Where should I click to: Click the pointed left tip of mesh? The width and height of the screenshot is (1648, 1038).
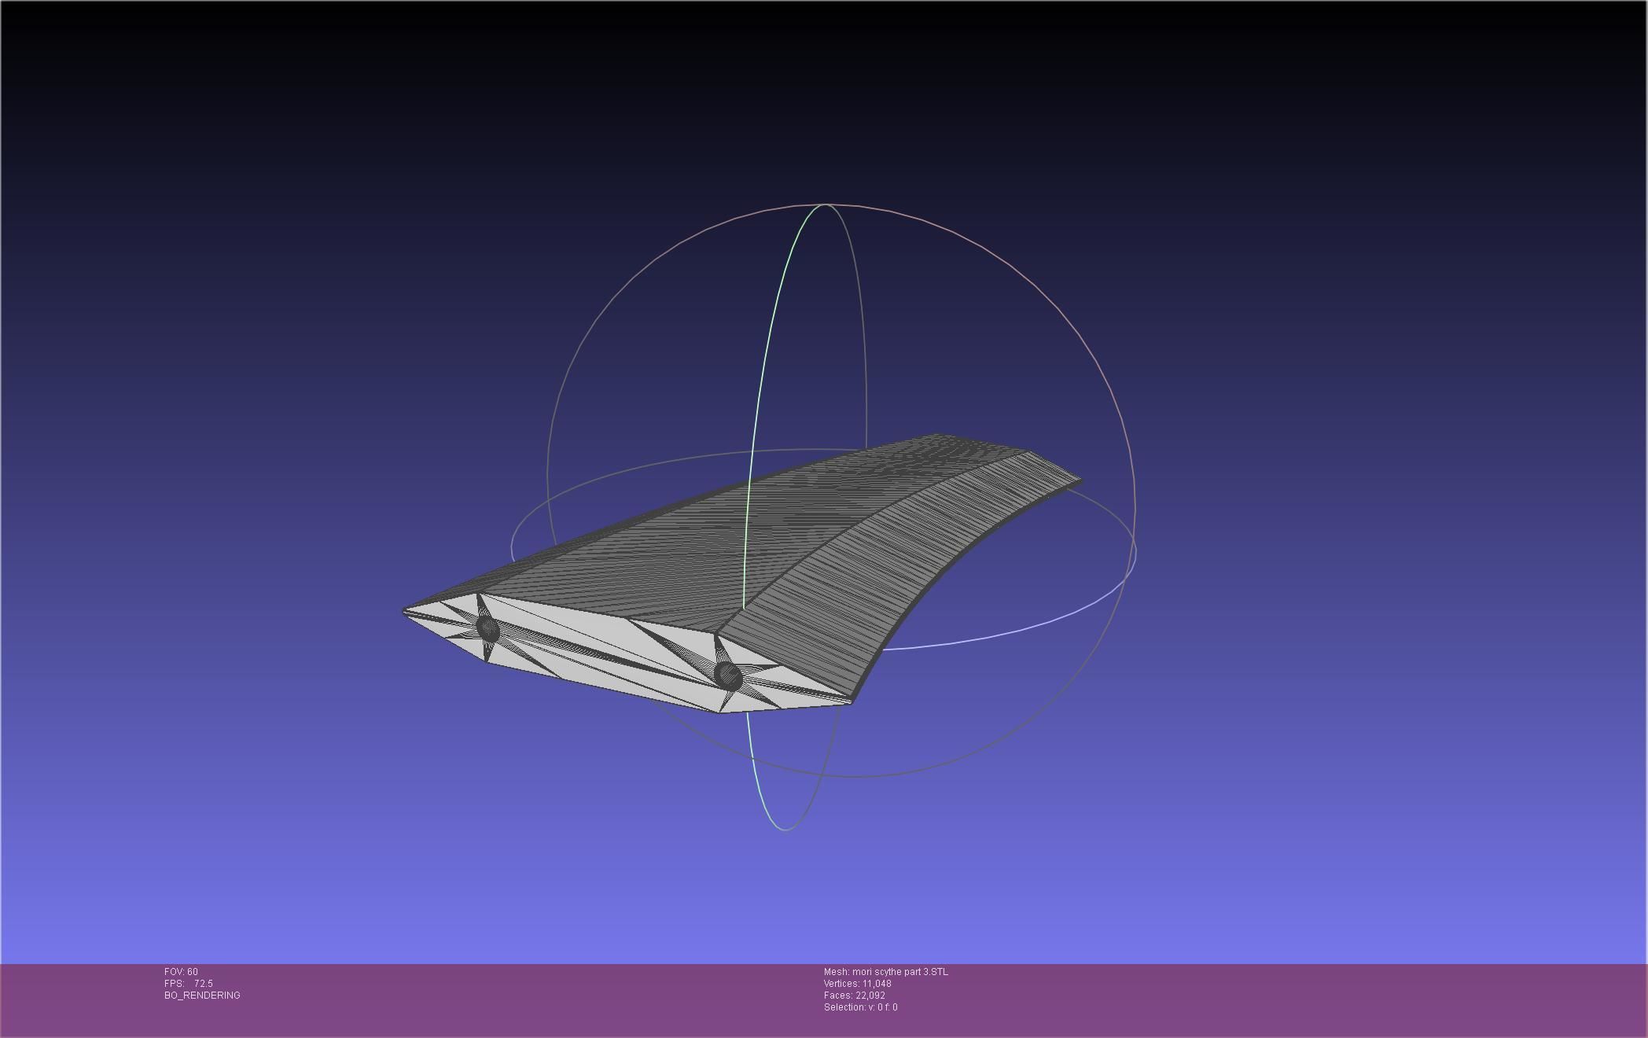[x=406, y=612]
